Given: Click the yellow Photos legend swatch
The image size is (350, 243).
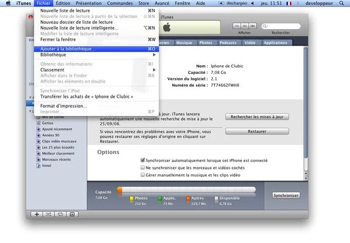Looking at the screenshot, I should pos(131,198).
